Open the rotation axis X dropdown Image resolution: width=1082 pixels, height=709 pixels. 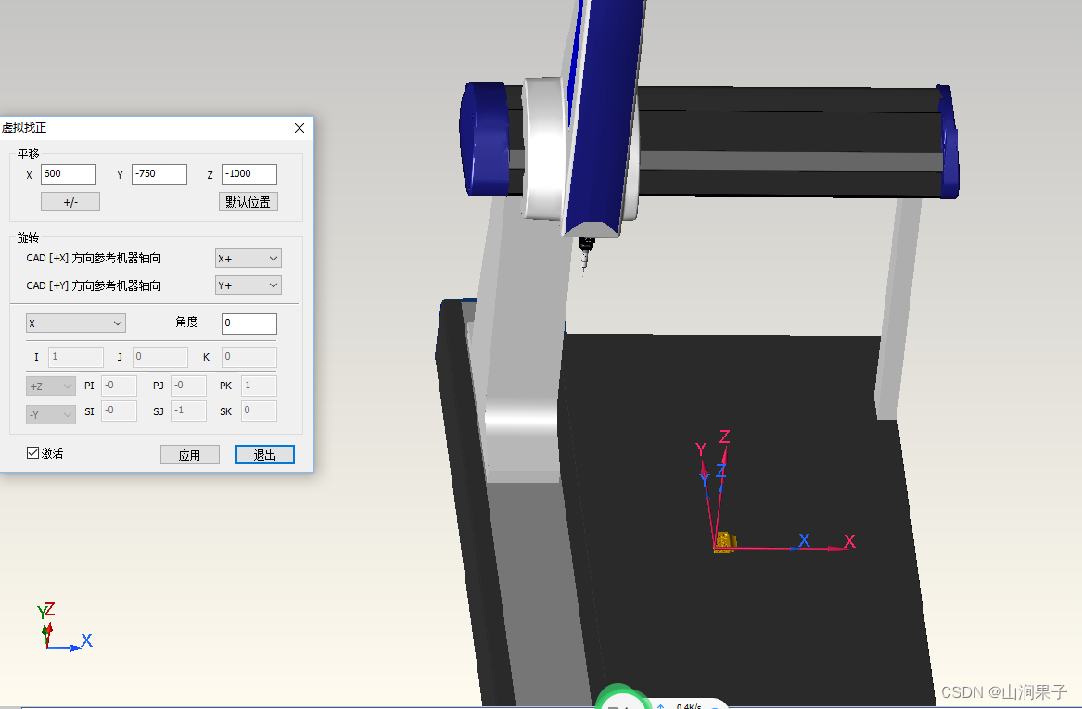coord(76,323)
